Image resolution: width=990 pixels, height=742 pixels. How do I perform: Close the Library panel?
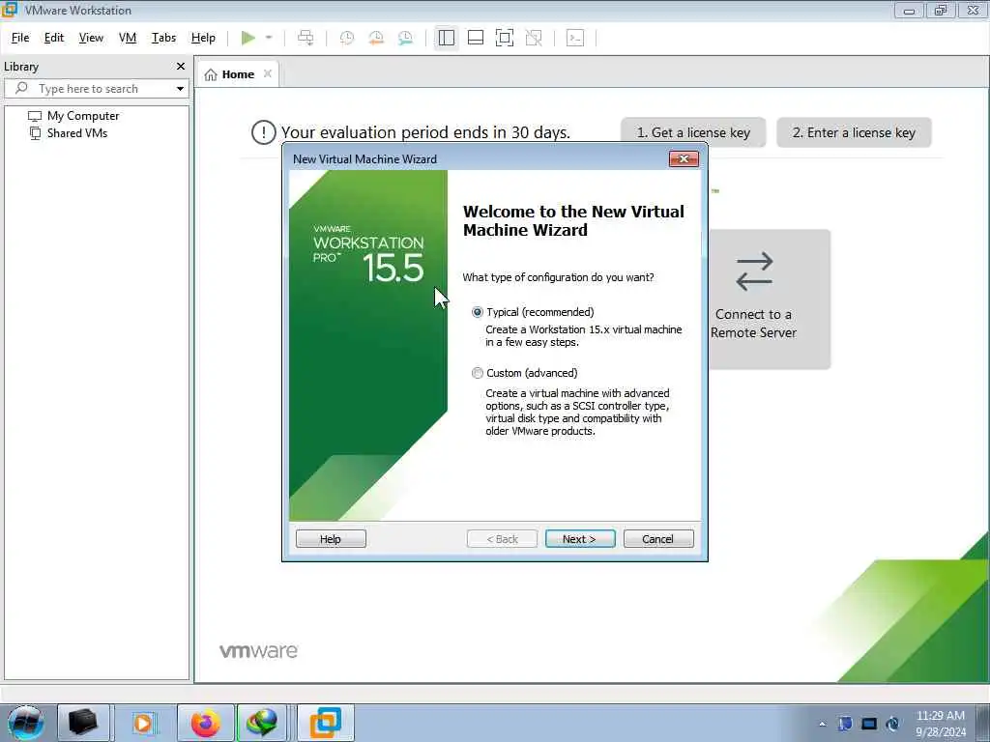tap(181, 67)
